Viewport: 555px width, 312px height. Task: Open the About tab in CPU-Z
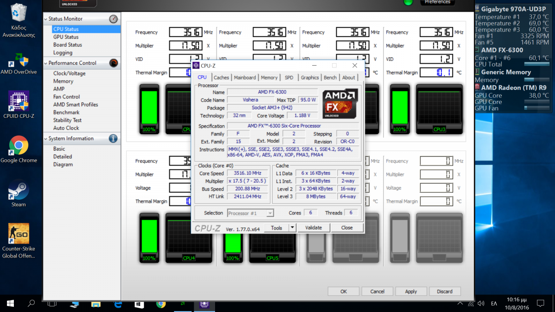tap(349, 78)
